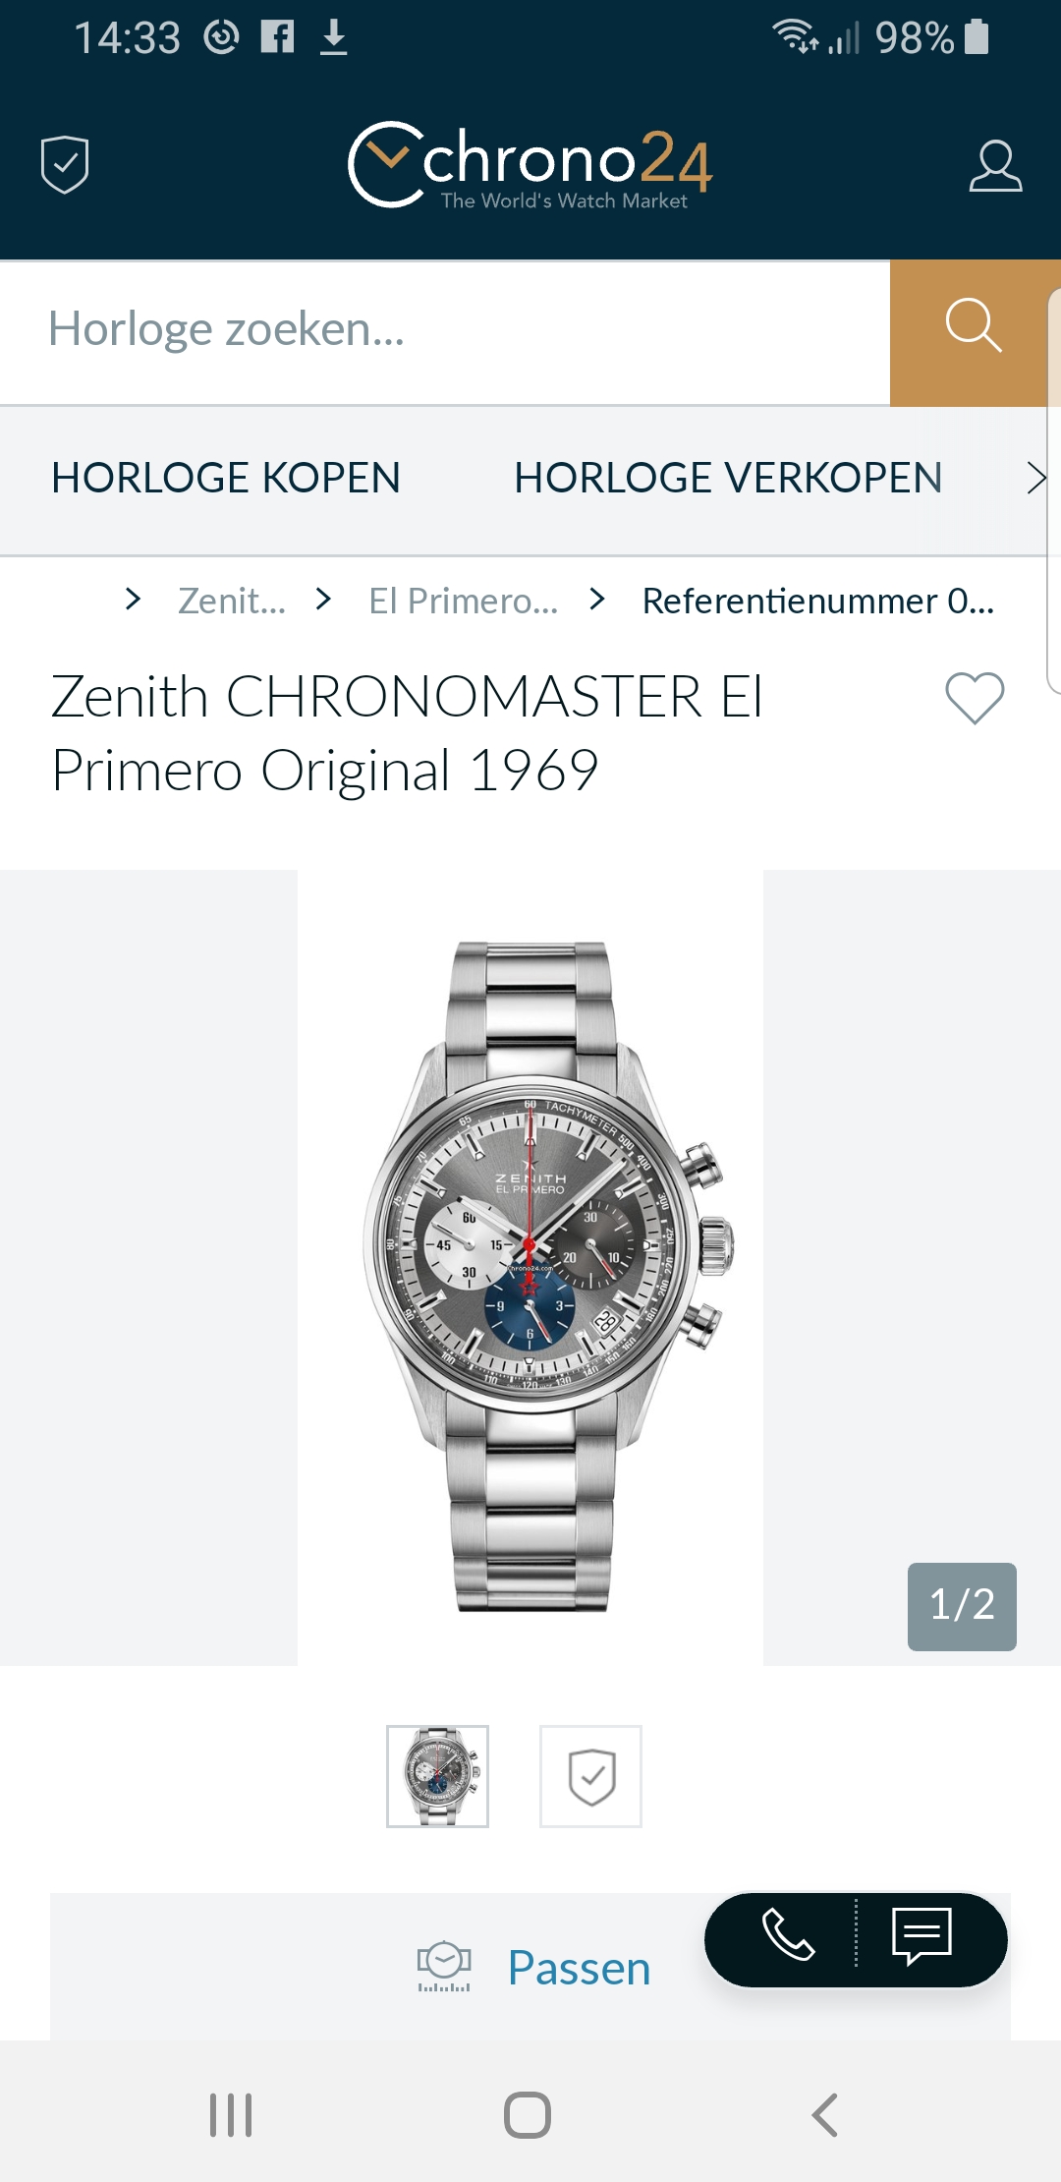Tap the buyer protection shield icon in header
1061x2182 pixels.
pyautogui.click(x=65, y=164)
